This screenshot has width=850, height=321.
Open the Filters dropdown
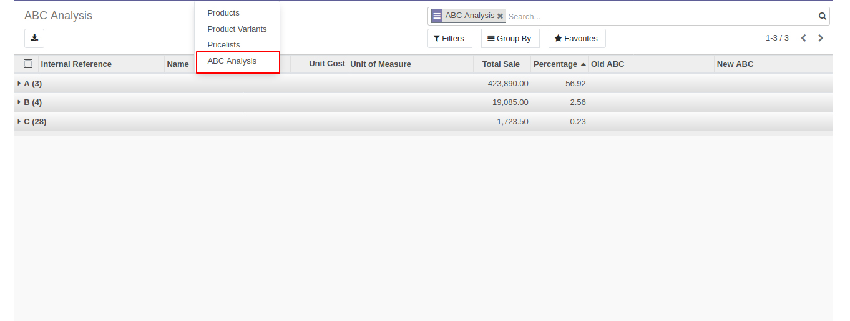pos(449,38)
